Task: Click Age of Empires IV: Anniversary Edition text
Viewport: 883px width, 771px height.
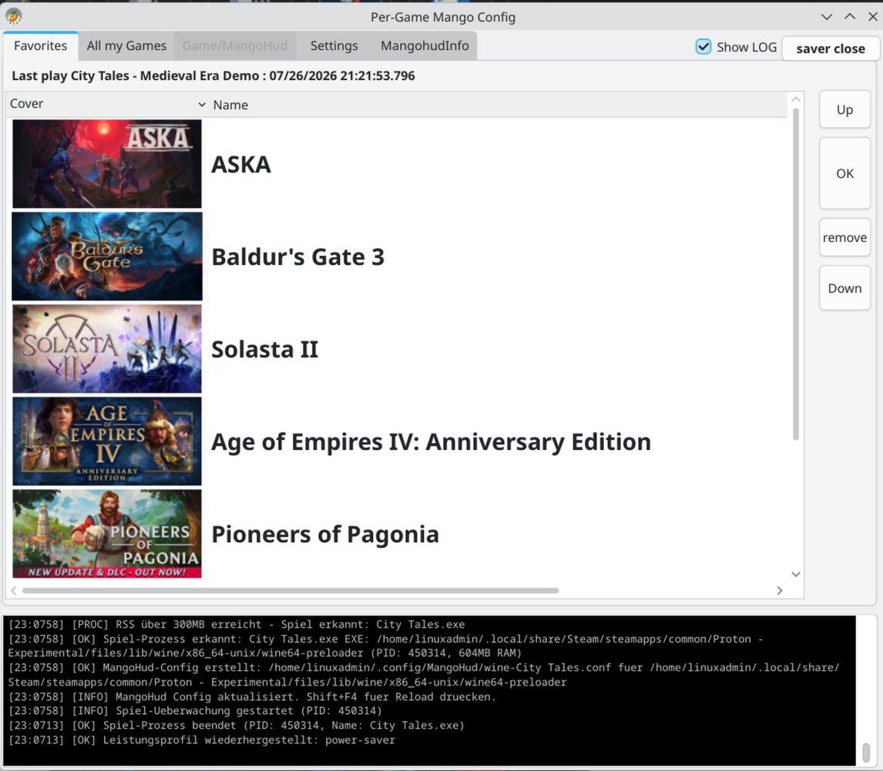Action: click(x=431, y=442)
